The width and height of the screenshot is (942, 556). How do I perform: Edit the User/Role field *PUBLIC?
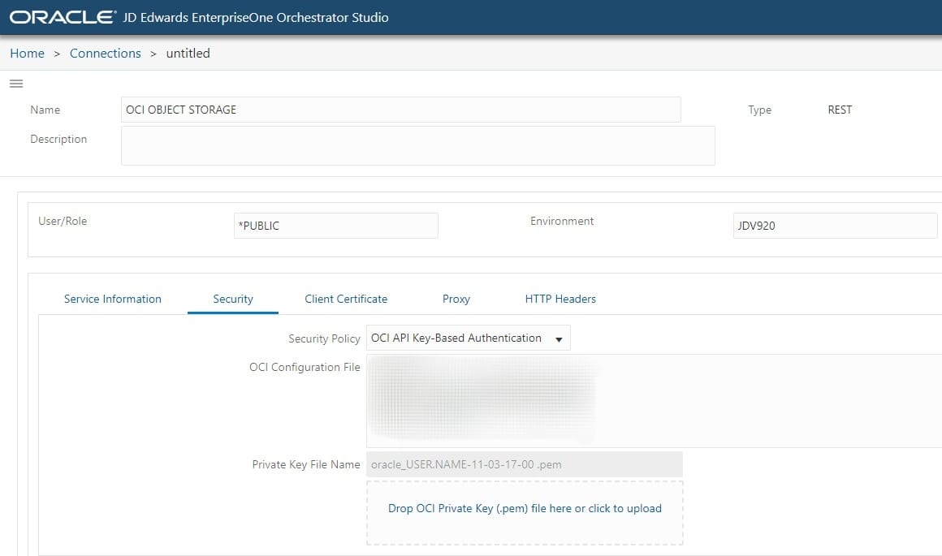tap(336, 226)
